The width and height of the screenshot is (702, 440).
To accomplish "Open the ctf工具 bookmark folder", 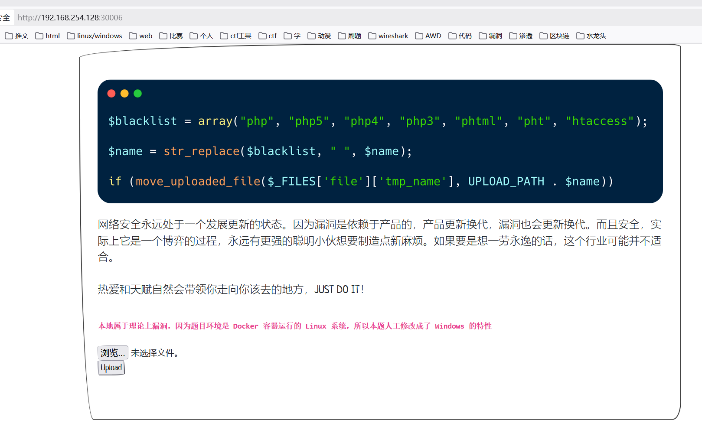I will tap(236, 36).
